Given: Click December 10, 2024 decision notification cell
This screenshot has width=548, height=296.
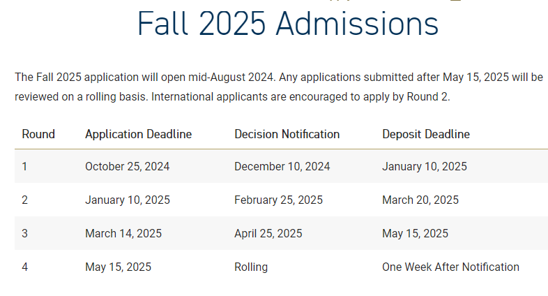Looking at the screenshot, I should click(282, 166).
